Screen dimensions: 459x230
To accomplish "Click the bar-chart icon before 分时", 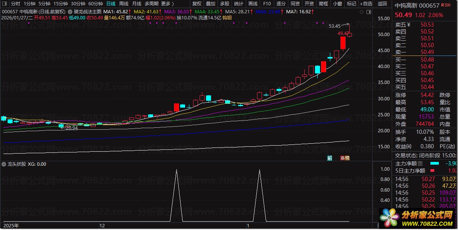I will point(5,3).
